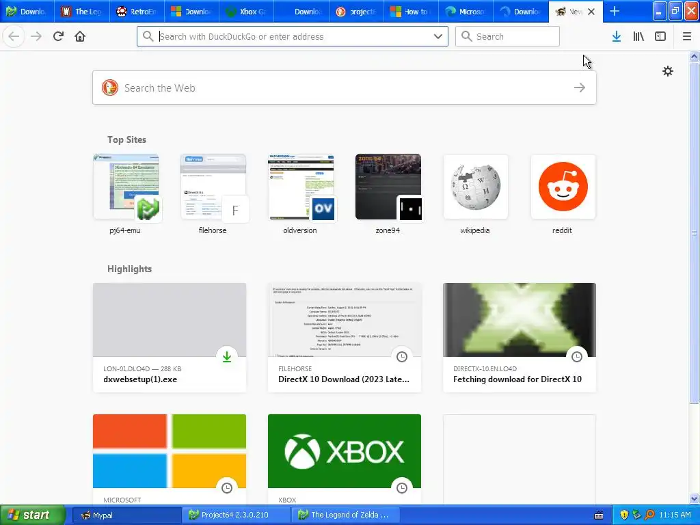Screen dimensions: 700x525
Task: Switch to Project64 2.3.0.210 taskbar window
Action: pyautogui.click(x=236, y=515)
